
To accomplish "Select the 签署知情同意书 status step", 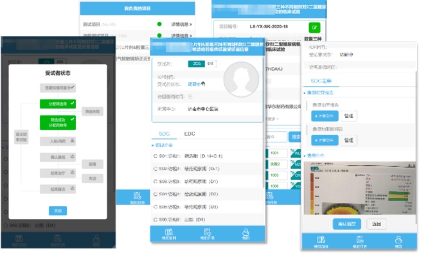I will 58,88.
